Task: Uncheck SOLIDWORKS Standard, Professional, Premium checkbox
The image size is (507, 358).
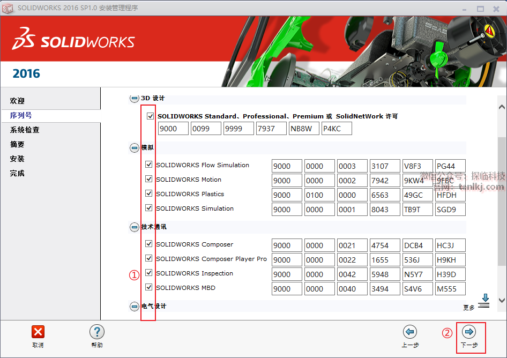Action: point(150,116)
